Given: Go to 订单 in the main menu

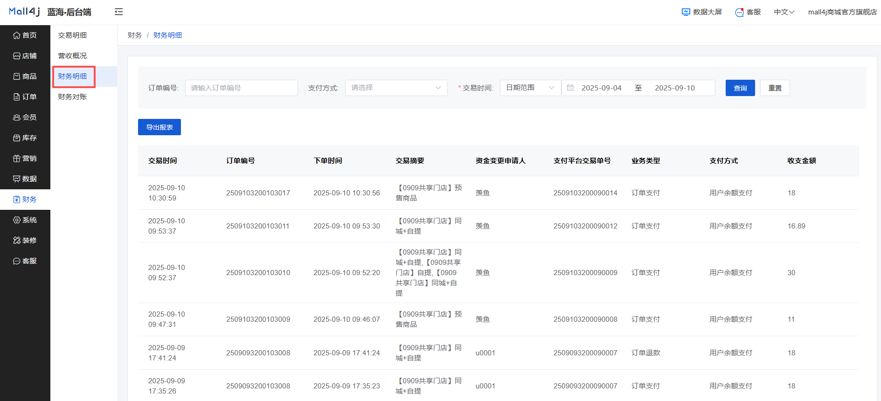Looking at the screenshot, I should click(x=25, y=97).
